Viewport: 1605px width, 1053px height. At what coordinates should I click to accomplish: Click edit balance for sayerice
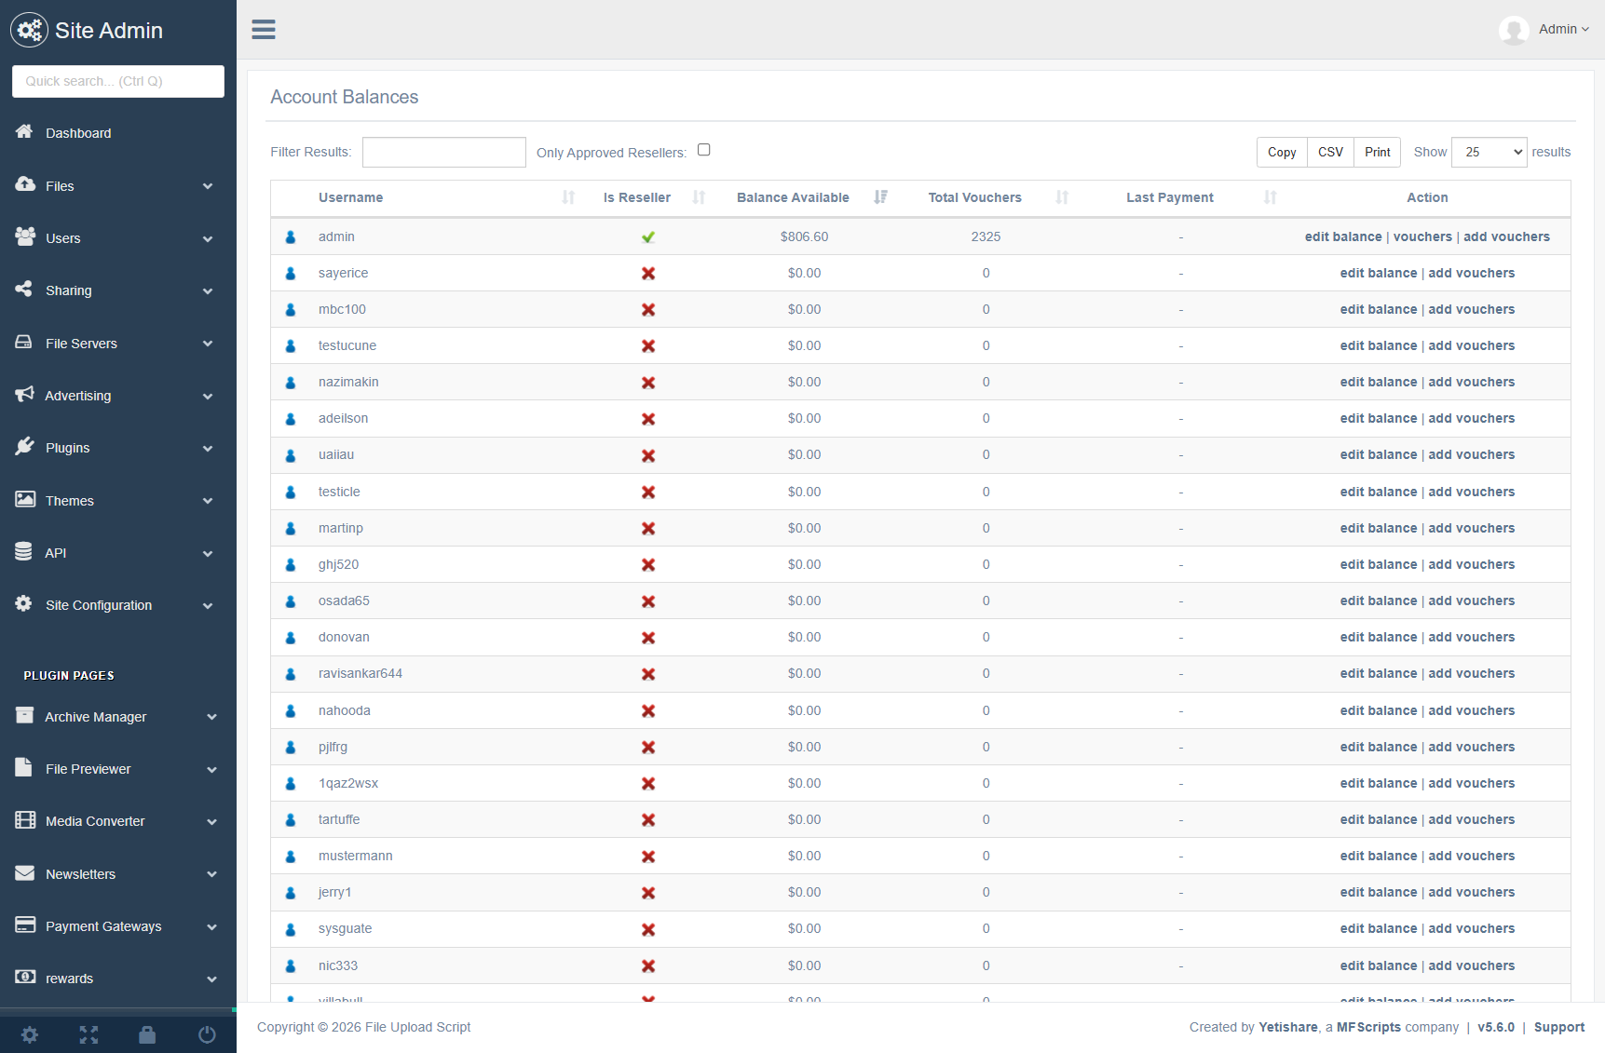(1378, 273)
